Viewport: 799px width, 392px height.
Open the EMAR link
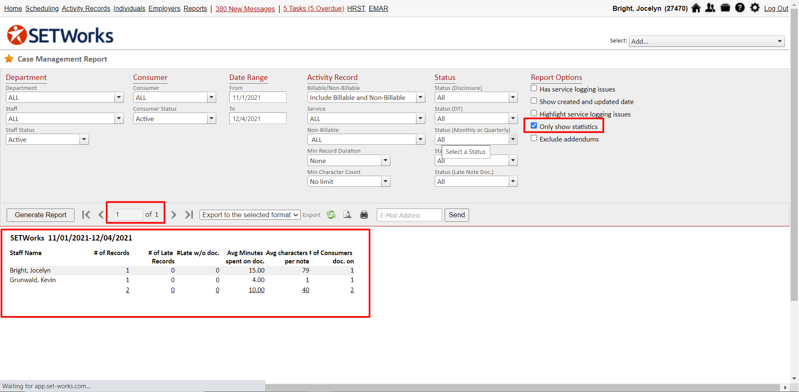tap(378, 8)
